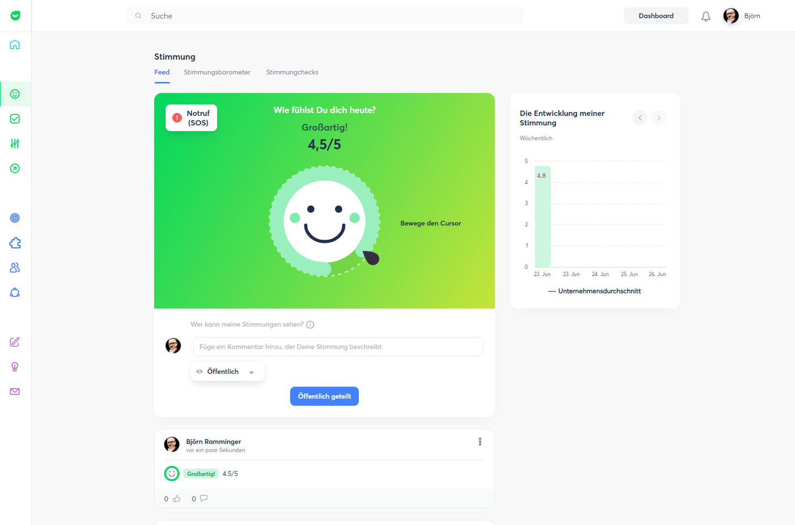
Task: Switch to the Stimmungchecks tab
Action: click(x=292, y=72)
